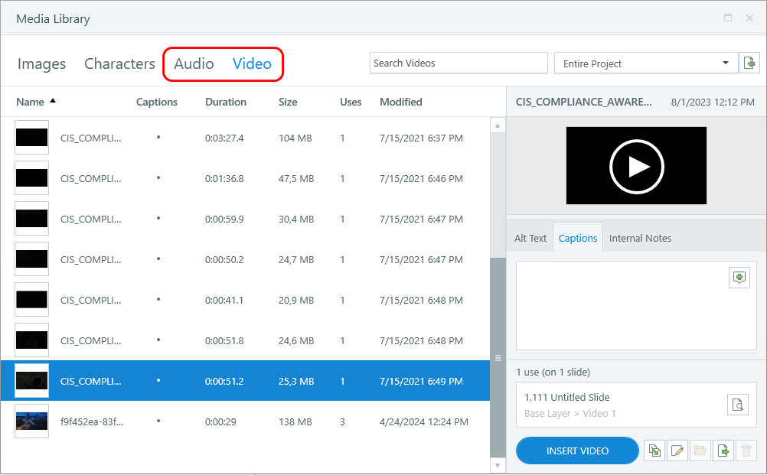Select the f9f452ea-83f video row

pos(230,421)
